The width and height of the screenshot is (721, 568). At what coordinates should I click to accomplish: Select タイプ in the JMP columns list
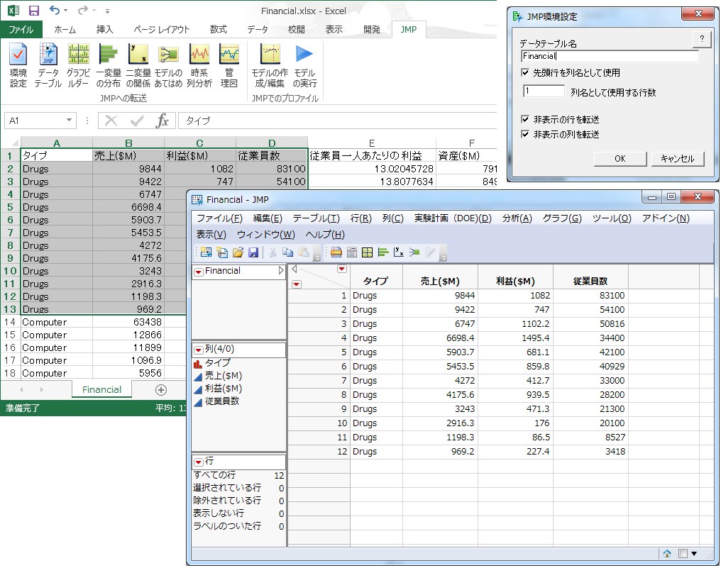click(x=217, y=363)
